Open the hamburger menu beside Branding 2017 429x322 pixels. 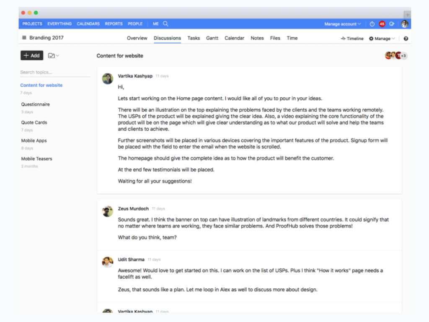tap(24, 38)
